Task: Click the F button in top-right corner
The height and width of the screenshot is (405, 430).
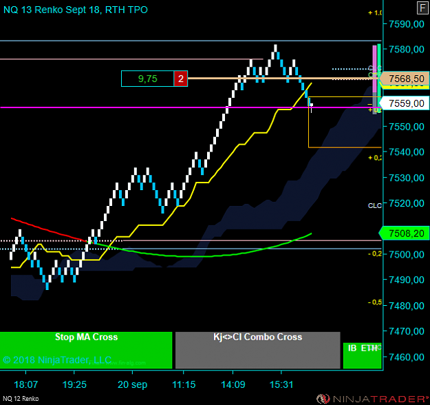Action: 422,8
